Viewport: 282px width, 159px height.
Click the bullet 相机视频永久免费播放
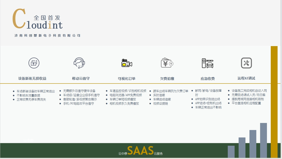pyautogui.click(x=124, y=103)
